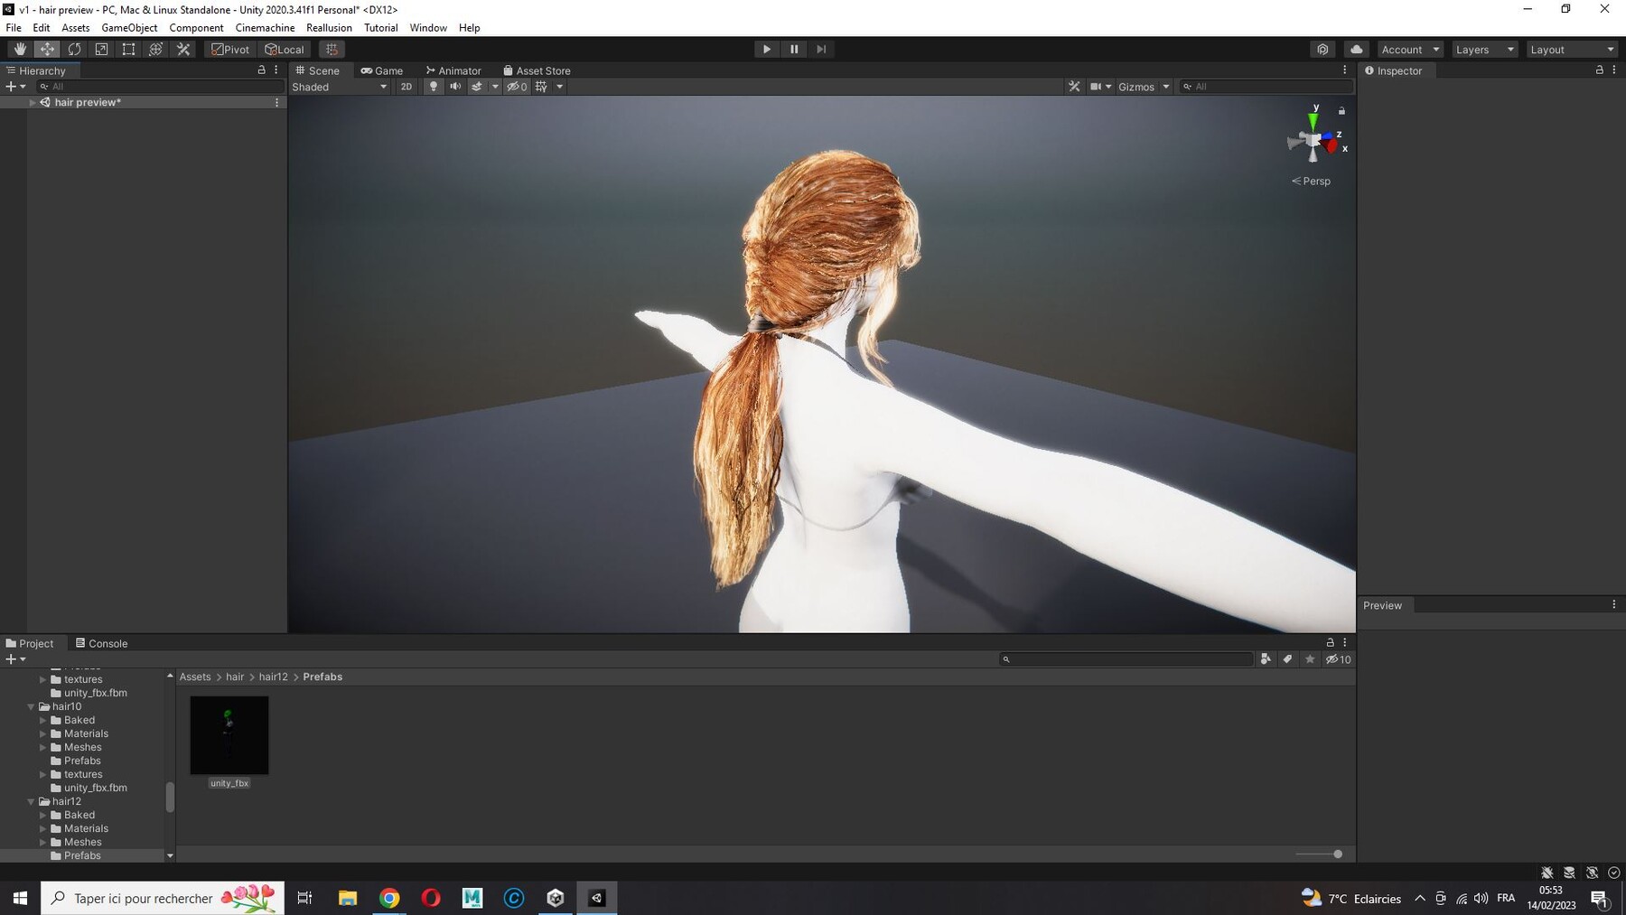Open the Shaded draw mode dropdown
This screenshot has width=1626, height=915.
pos(340,87)
